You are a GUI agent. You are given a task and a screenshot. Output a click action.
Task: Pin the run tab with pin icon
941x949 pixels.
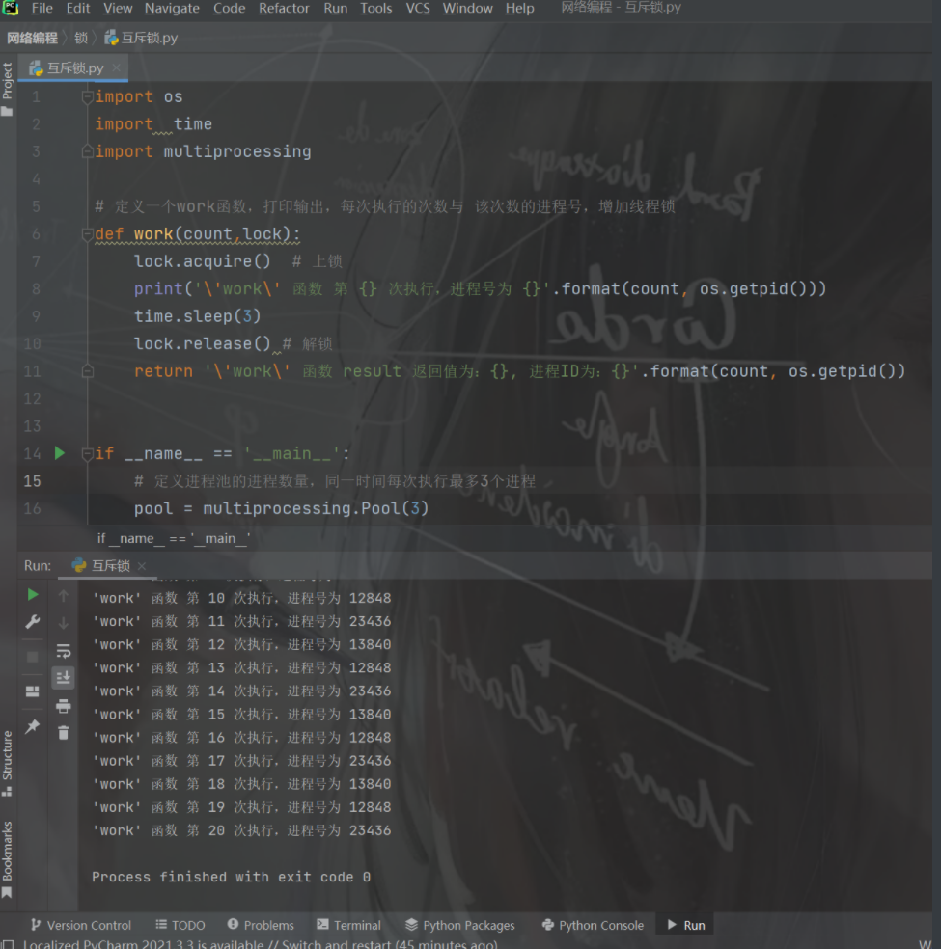(33, 726)
